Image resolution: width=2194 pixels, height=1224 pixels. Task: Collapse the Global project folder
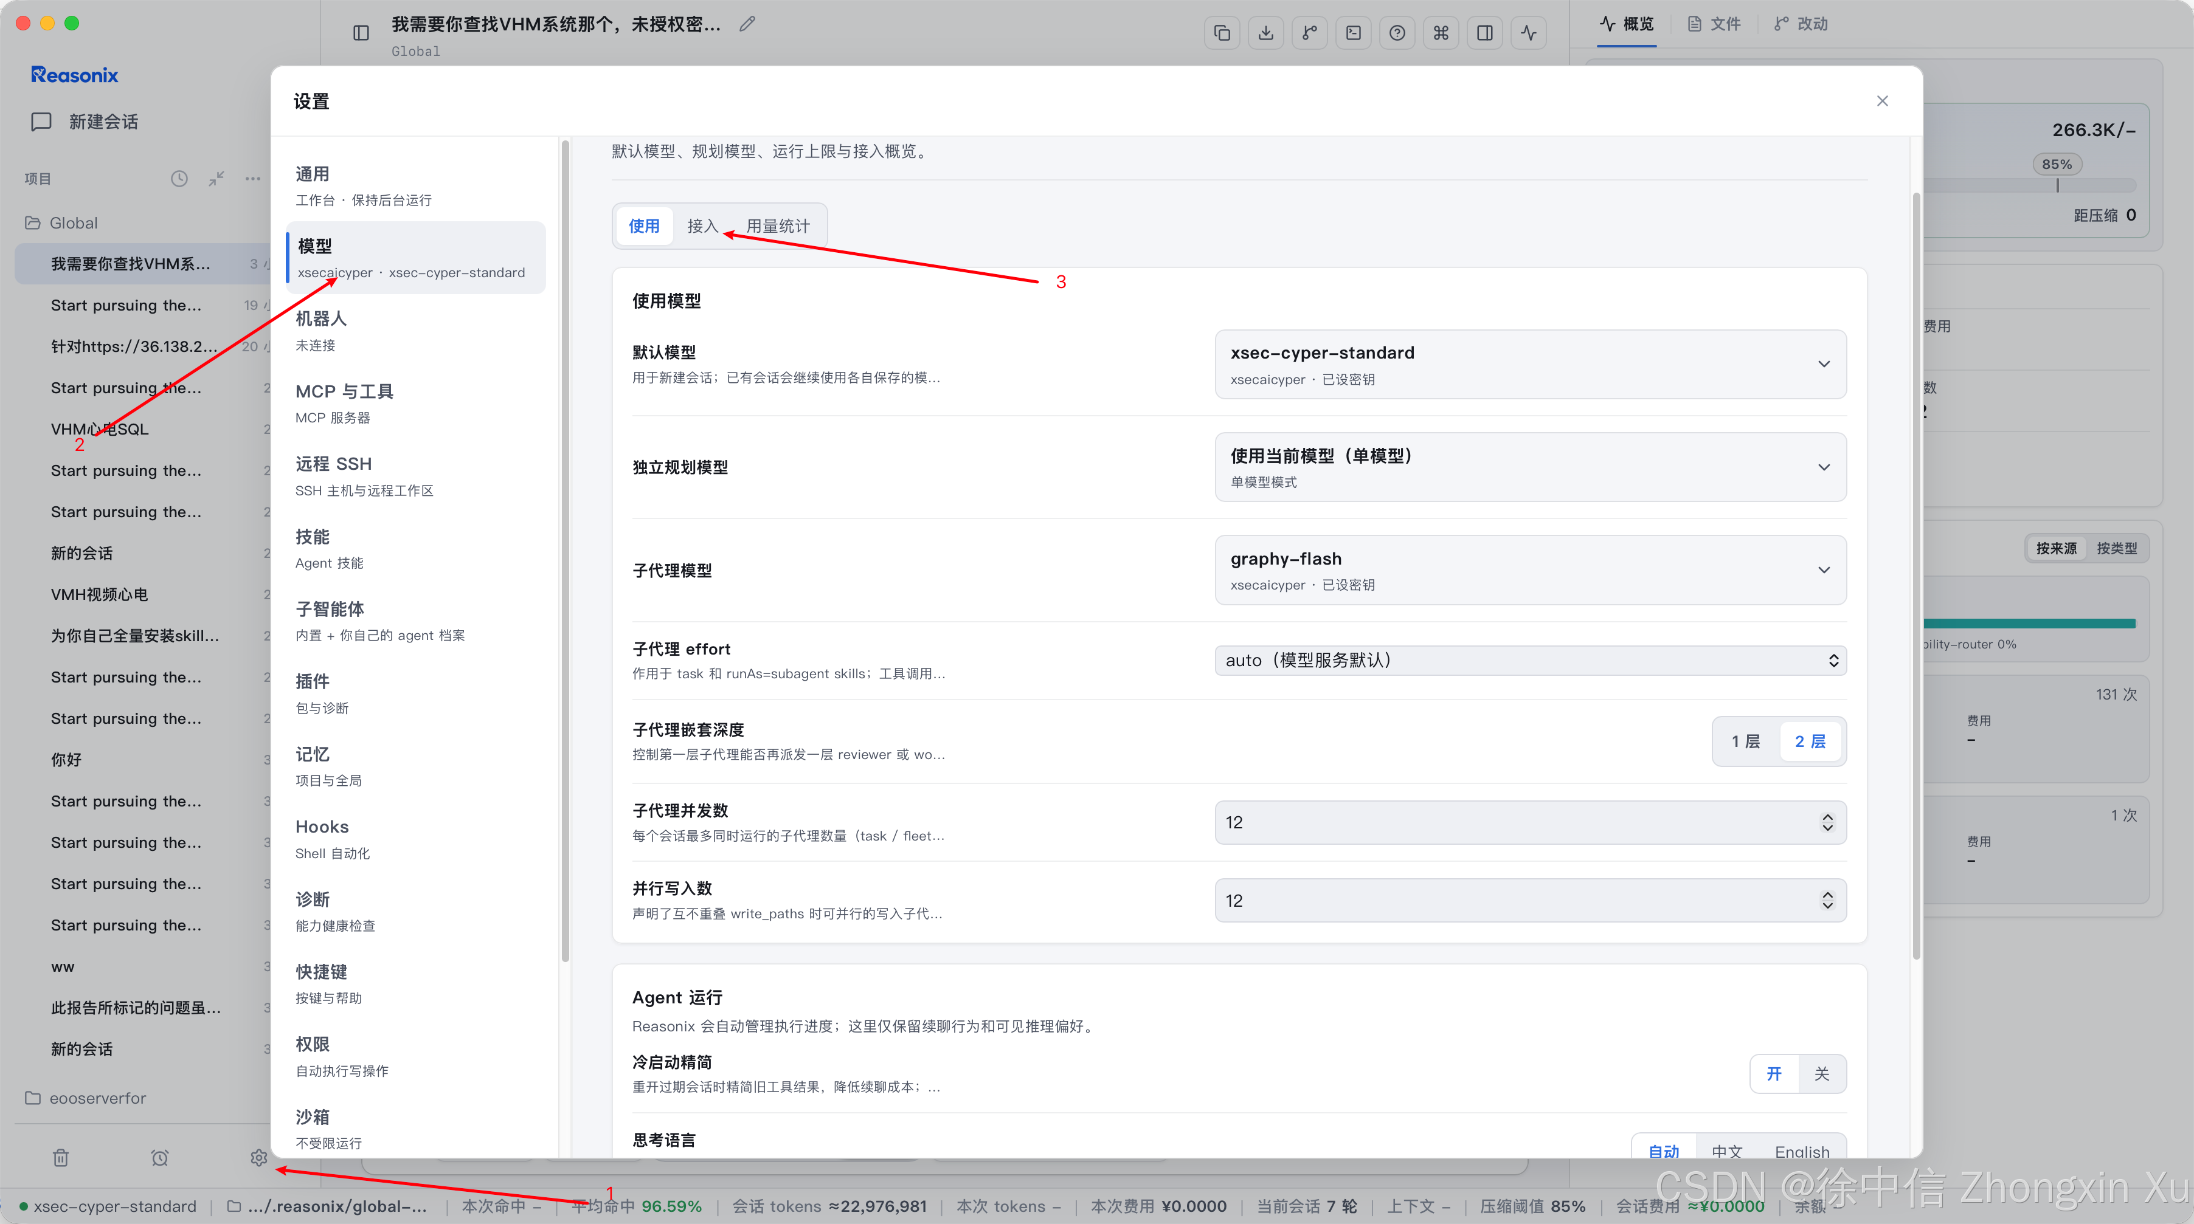pyautogui.click(x=61, y=223)
